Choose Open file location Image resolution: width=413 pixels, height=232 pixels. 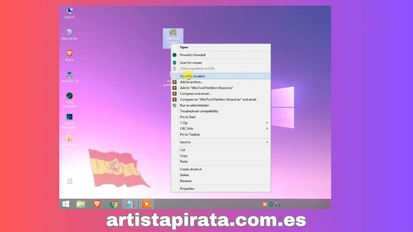pyautogui.click(x=221, y=76)
